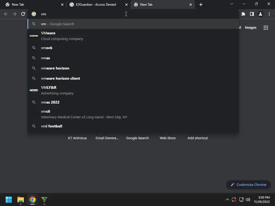Screen dimensions: 275x206
Task: Open the network tray icon
Action: pyautogui.click(x=241, y=200)
